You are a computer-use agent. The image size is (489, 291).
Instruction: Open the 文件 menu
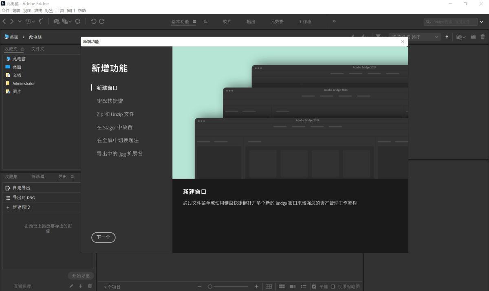tap(5, 11)
